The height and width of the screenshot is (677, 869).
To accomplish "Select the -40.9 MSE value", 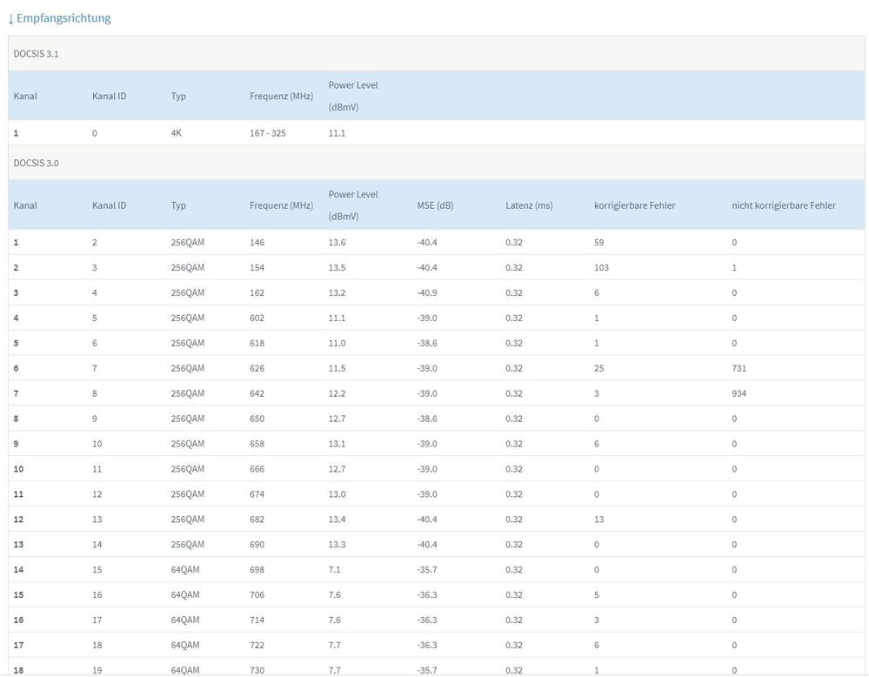I will tap(427, 293).
